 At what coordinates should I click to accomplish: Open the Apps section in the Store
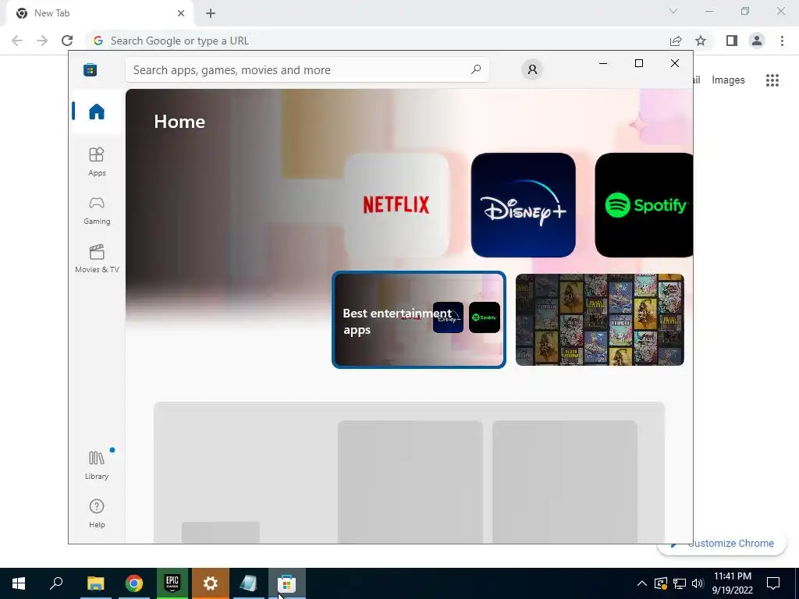(96, 162)
